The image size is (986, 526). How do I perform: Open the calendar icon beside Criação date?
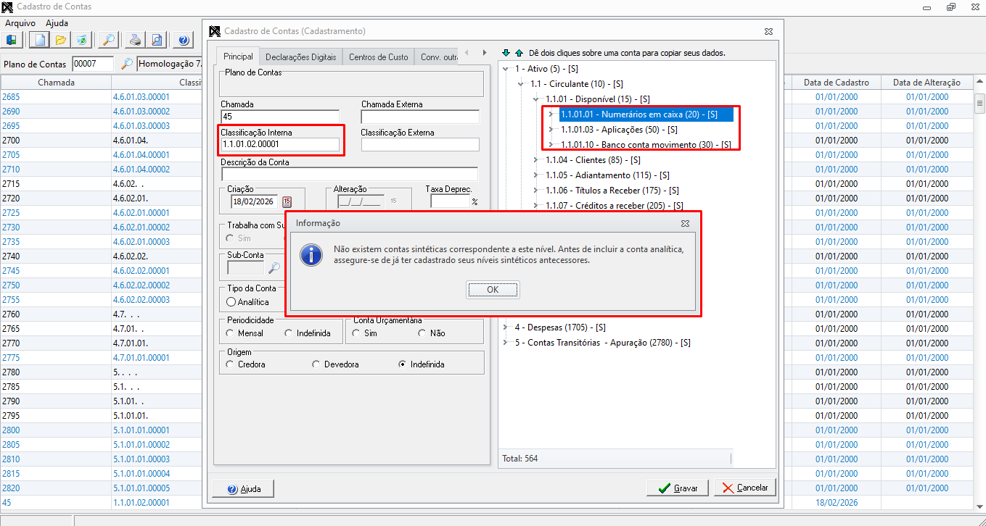[287, 201]
